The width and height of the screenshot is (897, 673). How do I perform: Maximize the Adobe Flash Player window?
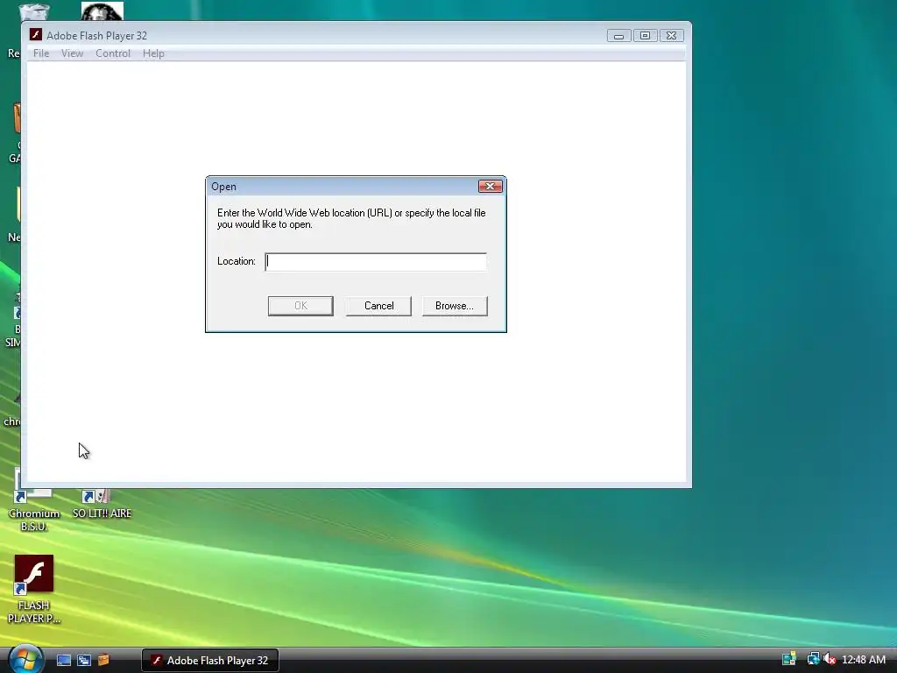click(x=645, y=35)
